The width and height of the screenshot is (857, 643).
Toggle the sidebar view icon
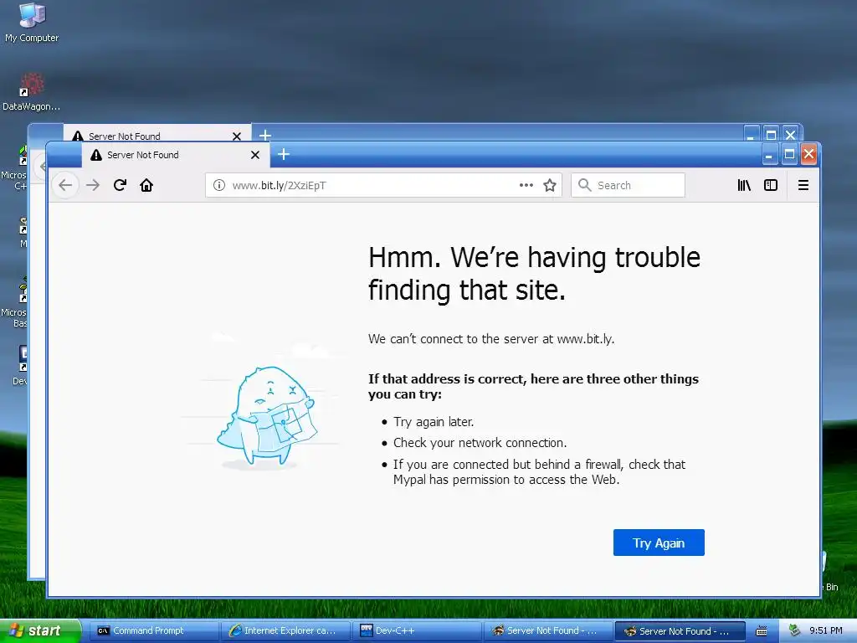(771, 185)
